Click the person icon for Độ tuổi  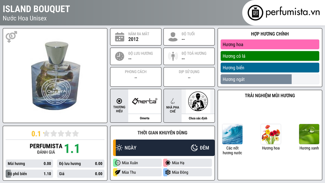(x=173, y=37)
